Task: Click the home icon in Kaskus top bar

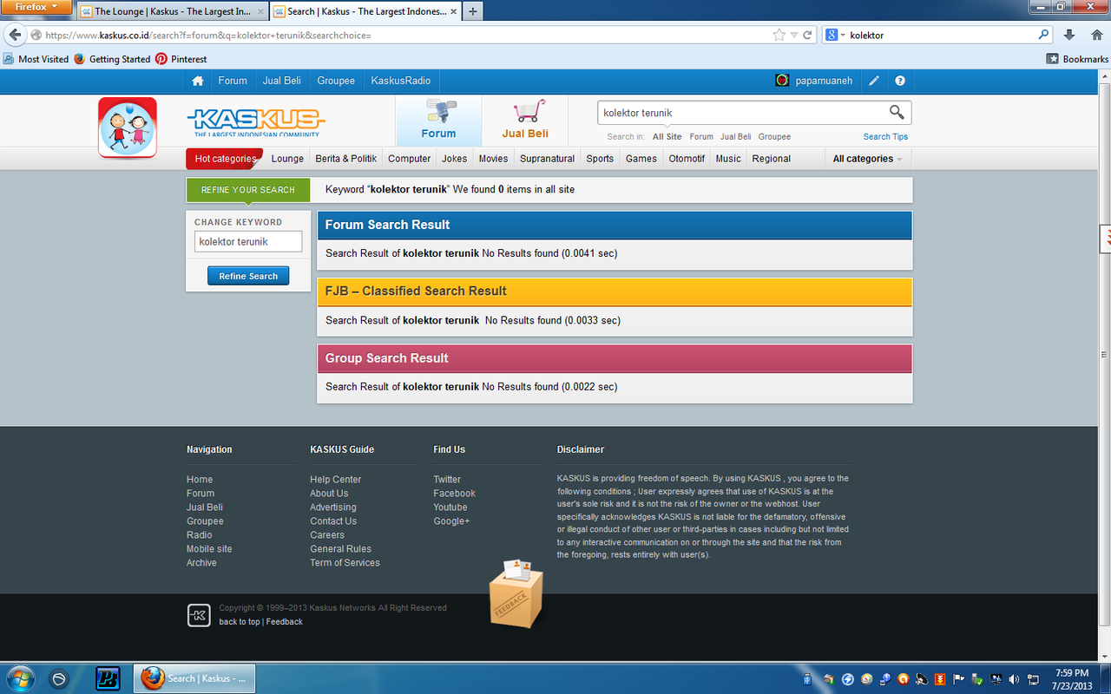Action: coord(198,81)
